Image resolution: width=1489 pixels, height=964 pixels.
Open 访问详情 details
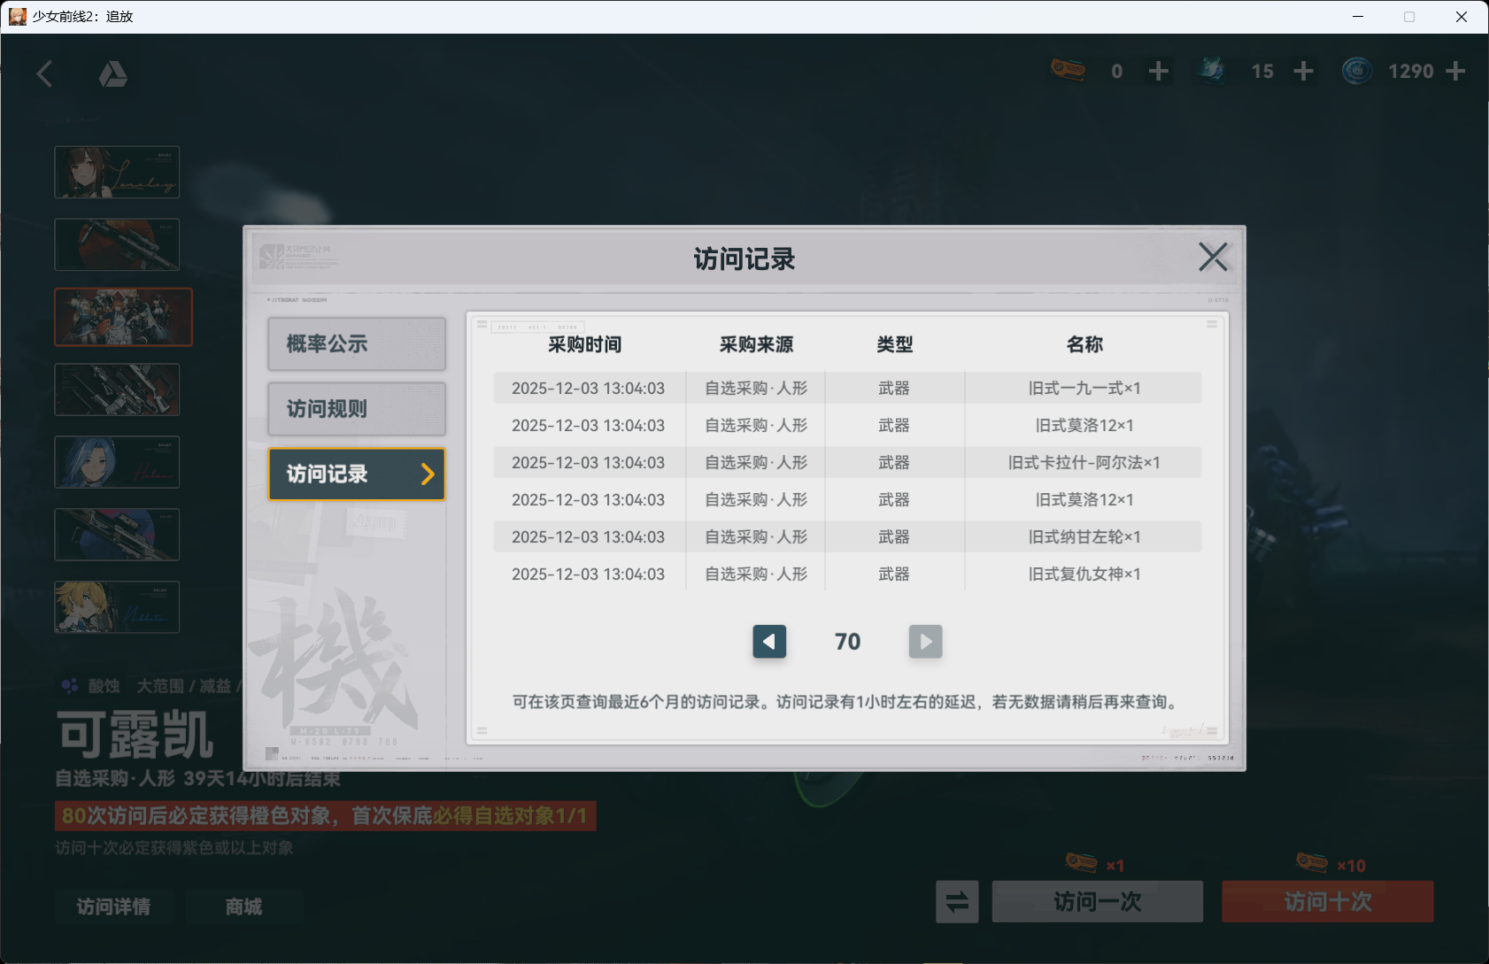tap(113, 906)
